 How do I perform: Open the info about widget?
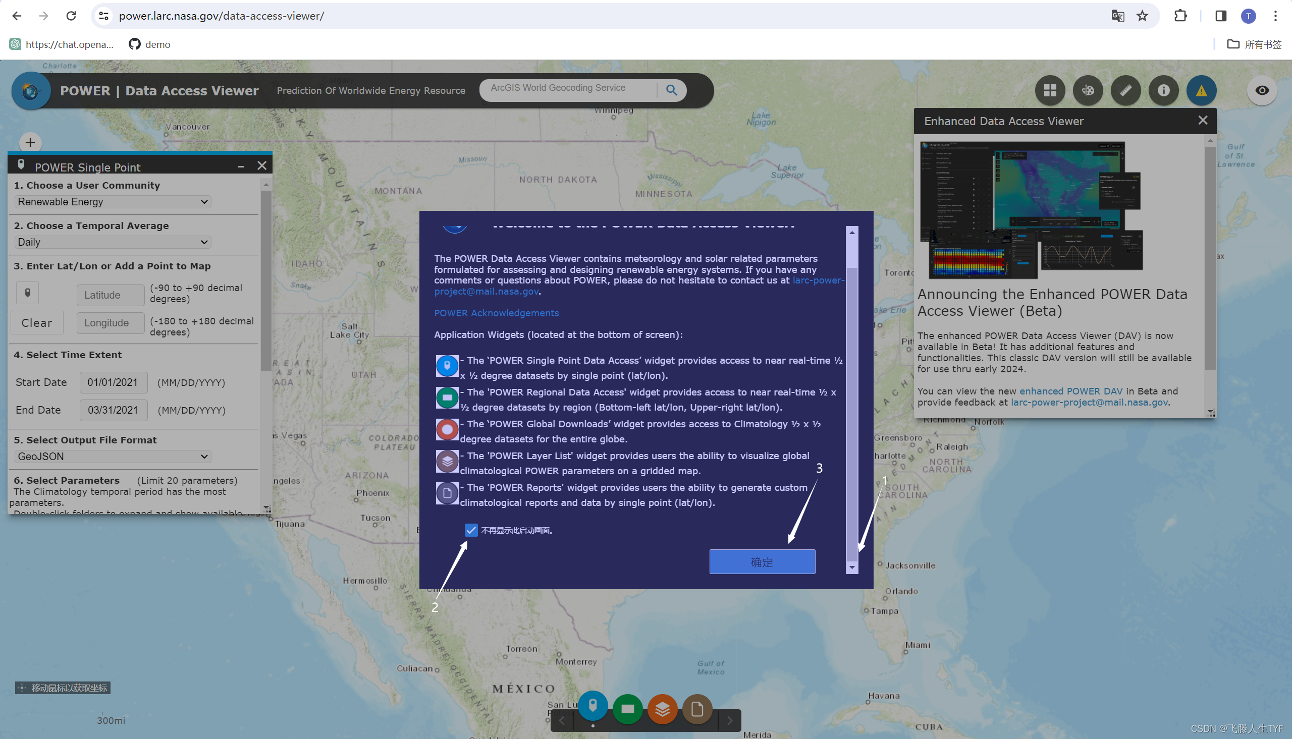pyautogui.click(x=1164, y=90)
